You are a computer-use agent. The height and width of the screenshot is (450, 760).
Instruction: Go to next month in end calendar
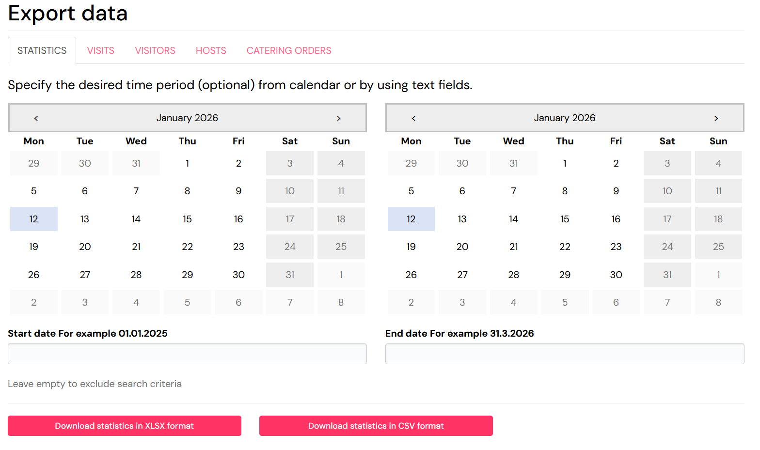point(716,118)
